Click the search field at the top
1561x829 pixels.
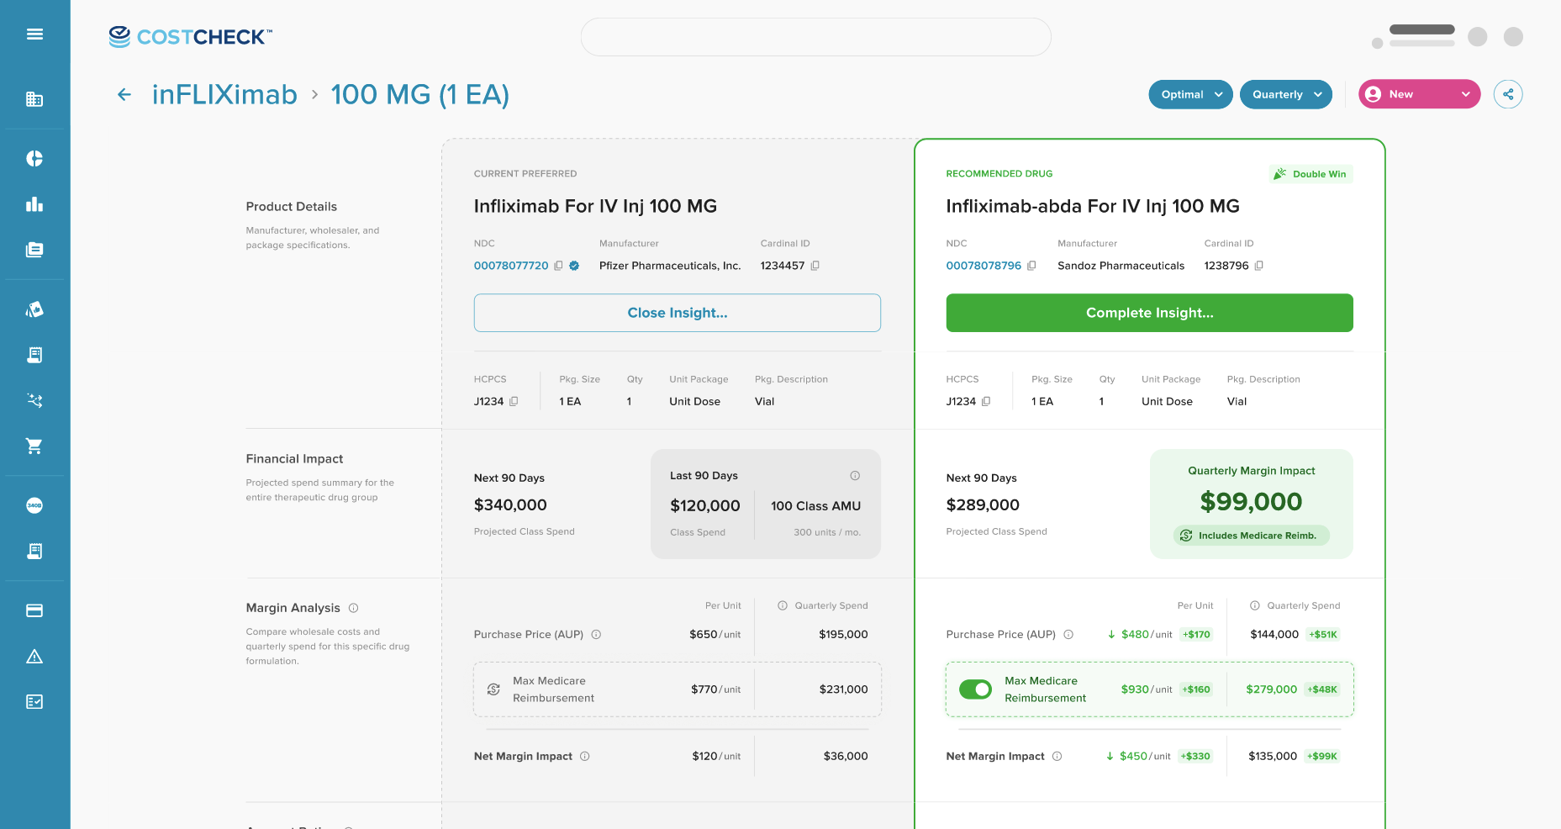[815, 37]
